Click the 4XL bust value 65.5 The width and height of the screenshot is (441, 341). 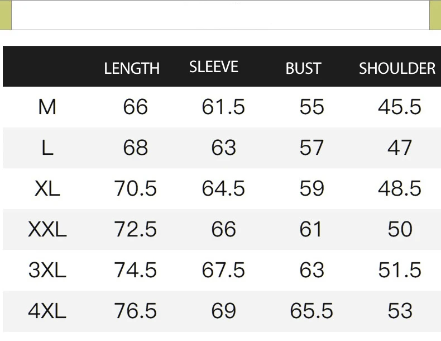[311, 311]
